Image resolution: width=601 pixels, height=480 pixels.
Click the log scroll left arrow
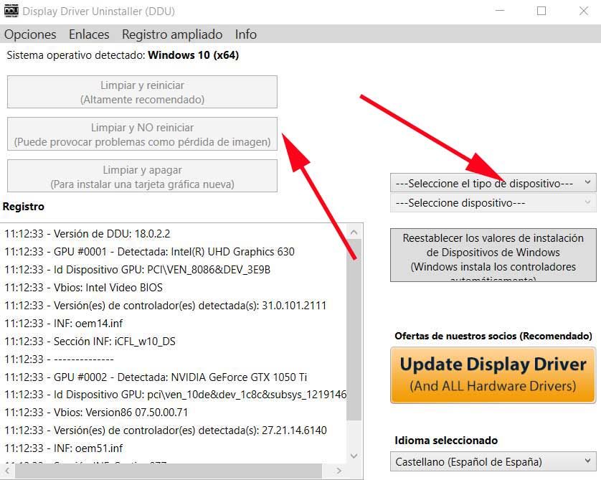(x=7, y=471)
